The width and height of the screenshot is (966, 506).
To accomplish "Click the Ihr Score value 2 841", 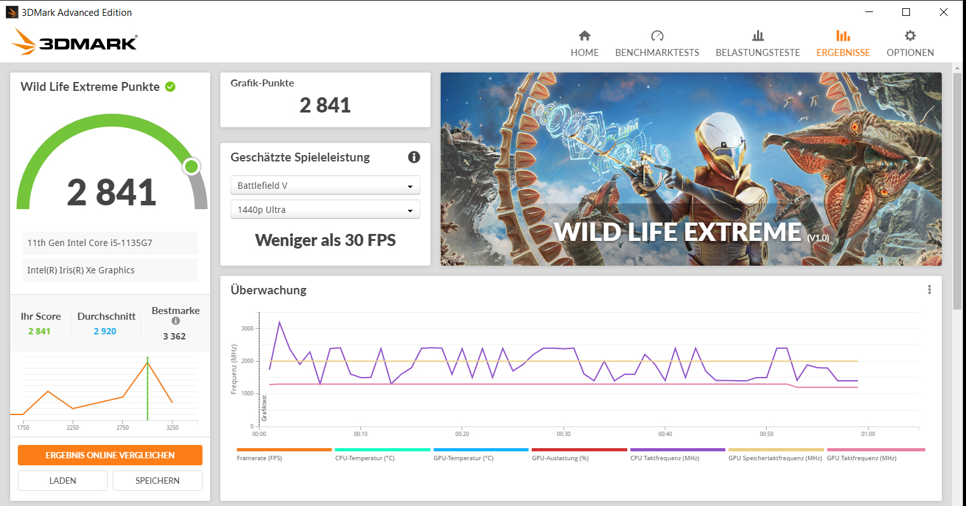I will pos(39,331).
